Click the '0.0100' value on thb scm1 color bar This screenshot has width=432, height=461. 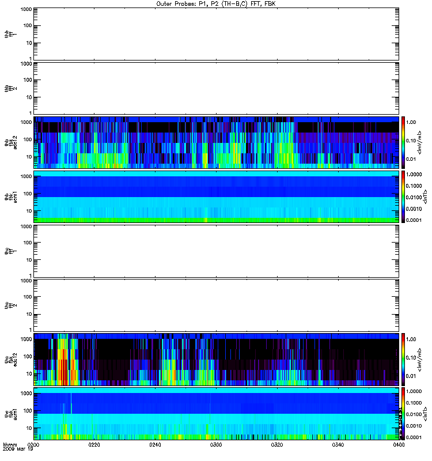(414, 197)
